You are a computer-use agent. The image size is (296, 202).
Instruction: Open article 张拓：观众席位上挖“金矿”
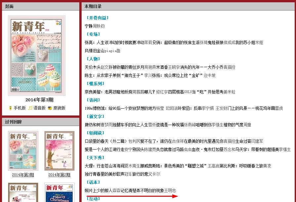(x=178, y=75)
